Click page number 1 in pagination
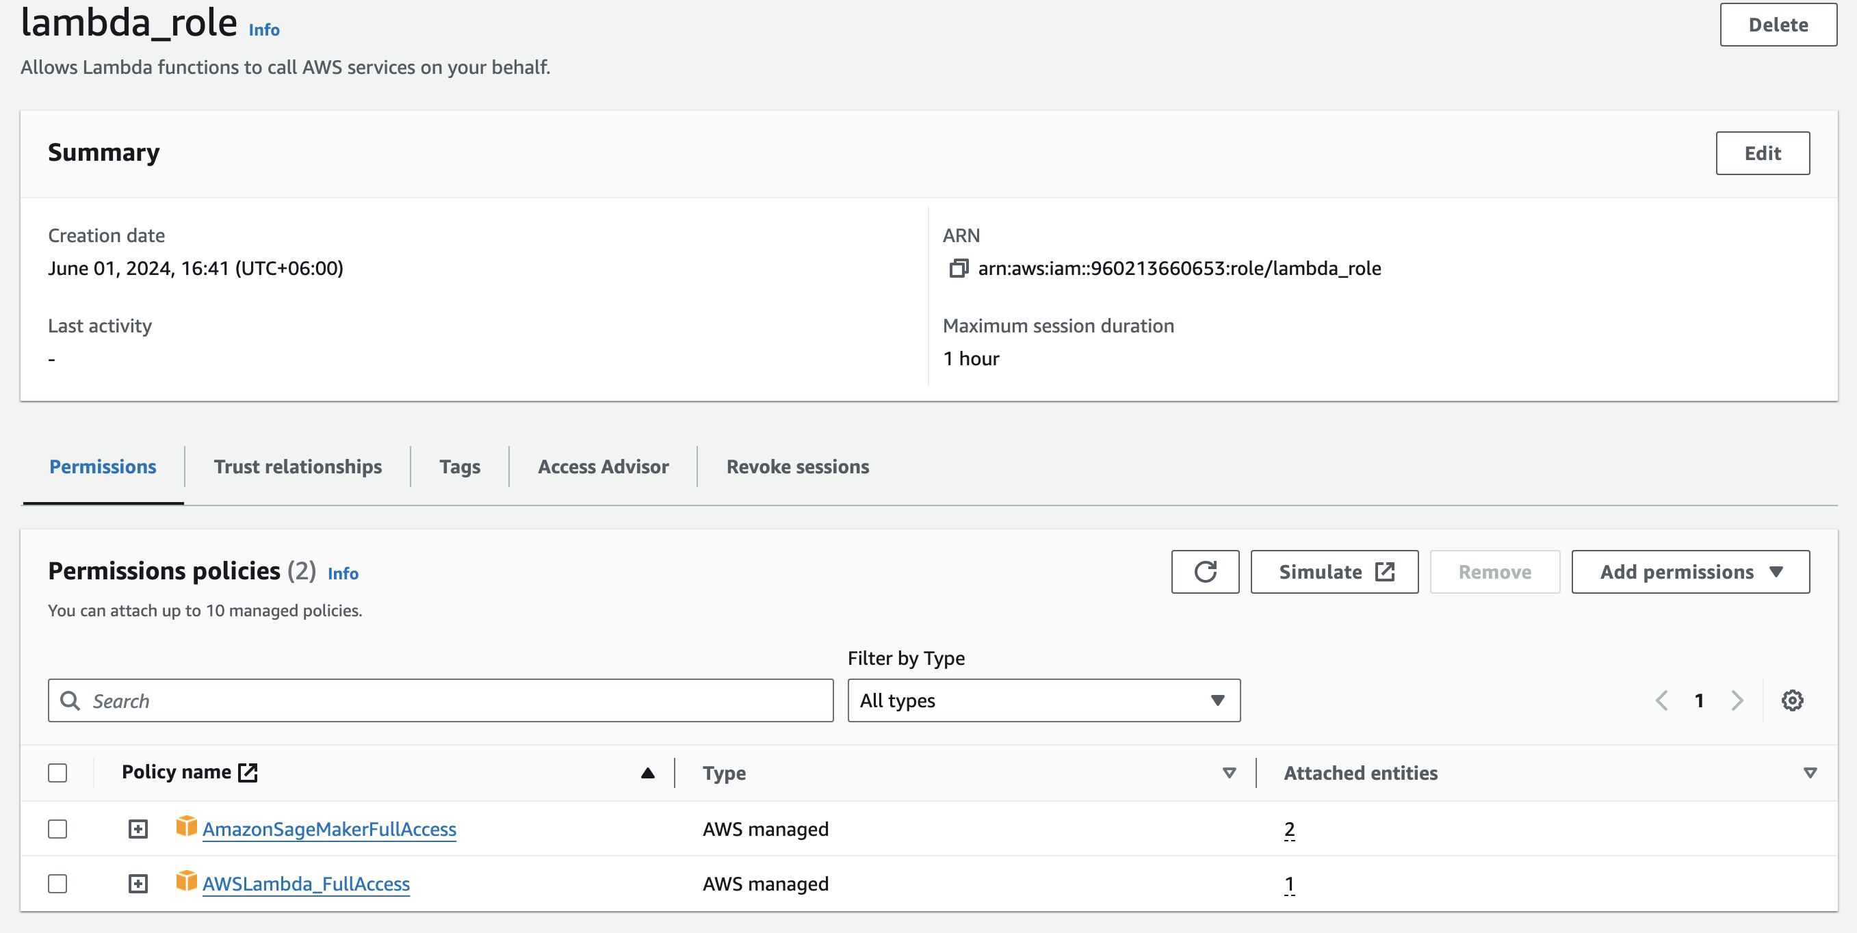 coord(1699,700)
